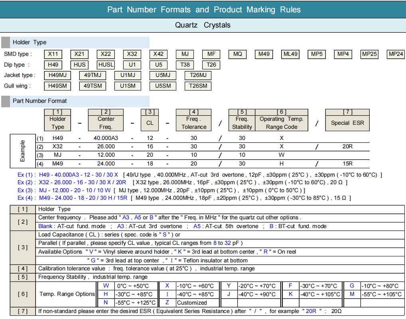Click the U5SM gull wing box
This screenshot has height=319, width=406.
pos(163,86)
